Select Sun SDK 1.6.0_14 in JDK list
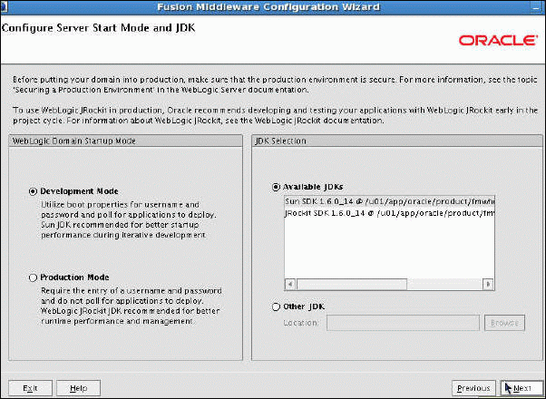 (389, 201)
